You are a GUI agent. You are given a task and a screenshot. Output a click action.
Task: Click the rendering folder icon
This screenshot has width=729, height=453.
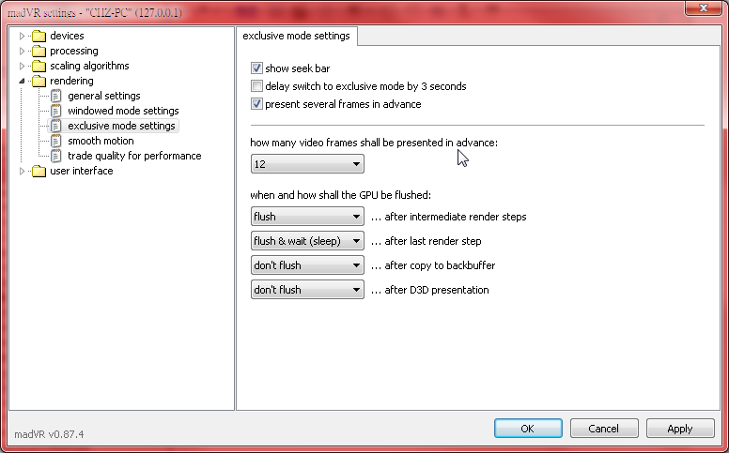click(x=39, y=82)
